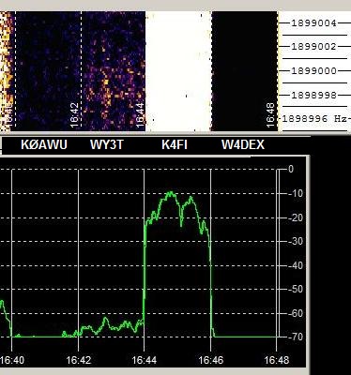This screenshot has height=375, width=351.
Task: Click the -40 dB scale value
Action: pos(296,265)
